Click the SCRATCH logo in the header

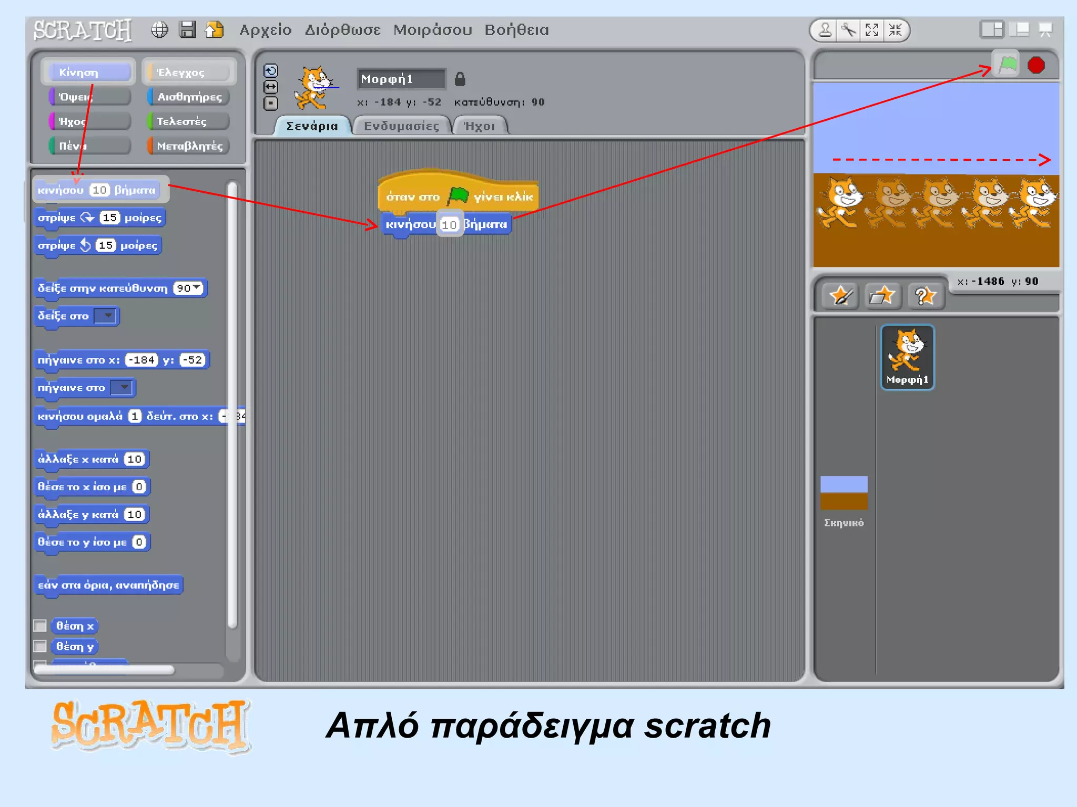[83, 30]
